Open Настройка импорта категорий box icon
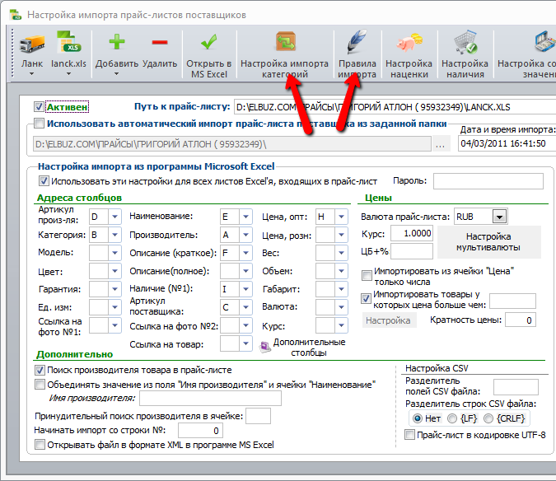 pos(286,42)
